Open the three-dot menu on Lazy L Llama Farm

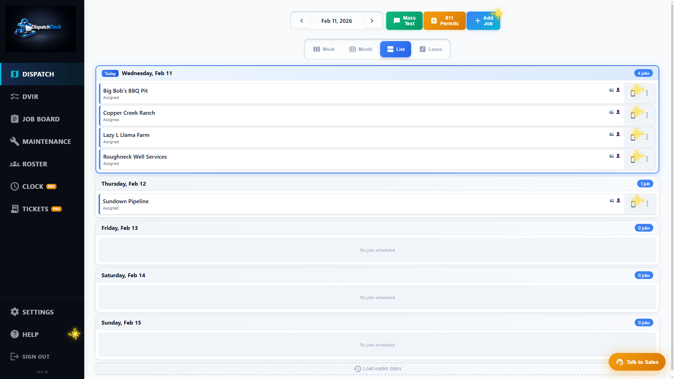click(647, 137)
